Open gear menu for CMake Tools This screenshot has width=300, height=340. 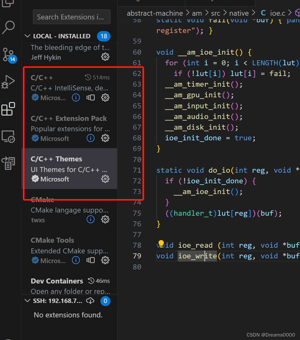[105, 260]
